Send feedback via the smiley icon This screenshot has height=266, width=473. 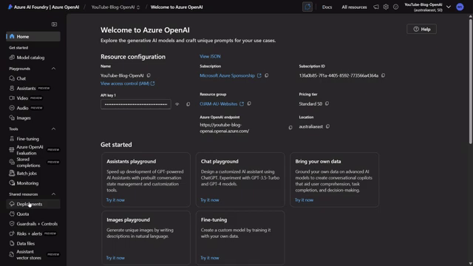(x=396, y=7)
